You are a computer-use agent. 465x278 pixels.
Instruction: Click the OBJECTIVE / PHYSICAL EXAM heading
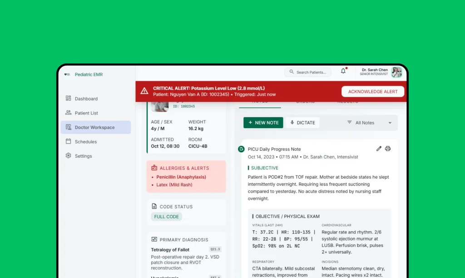click(287, 216)
